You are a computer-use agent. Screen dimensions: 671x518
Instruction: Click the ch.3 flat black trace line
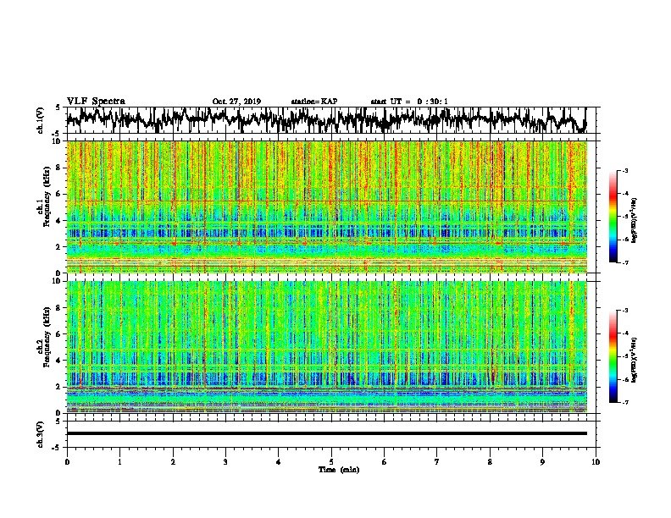tap(326, 433)
